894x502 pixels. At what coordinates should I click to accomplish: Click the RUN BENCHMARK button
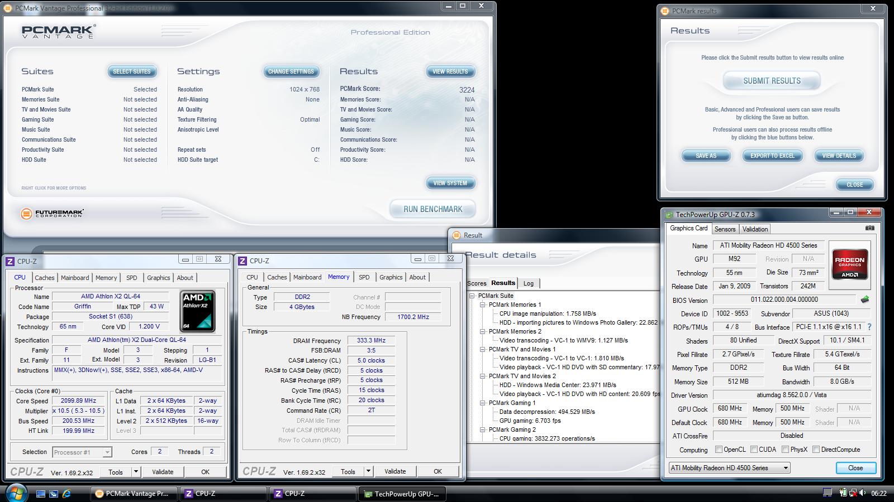coord(433,209)
